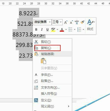Open the 三号 font size dropdown
The image size is (110, 111).
tap(61, 22)
